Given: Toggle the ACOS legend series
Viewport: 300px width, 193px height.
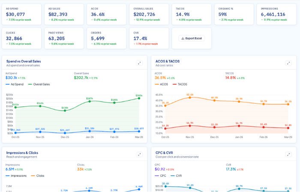Looking at the screenshot, I should 161,84.
